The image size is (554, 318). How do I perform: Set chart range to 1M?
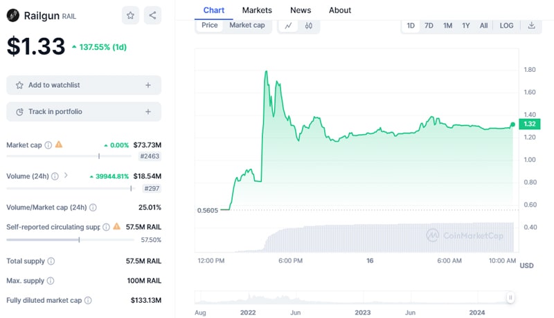pos(447,26)
